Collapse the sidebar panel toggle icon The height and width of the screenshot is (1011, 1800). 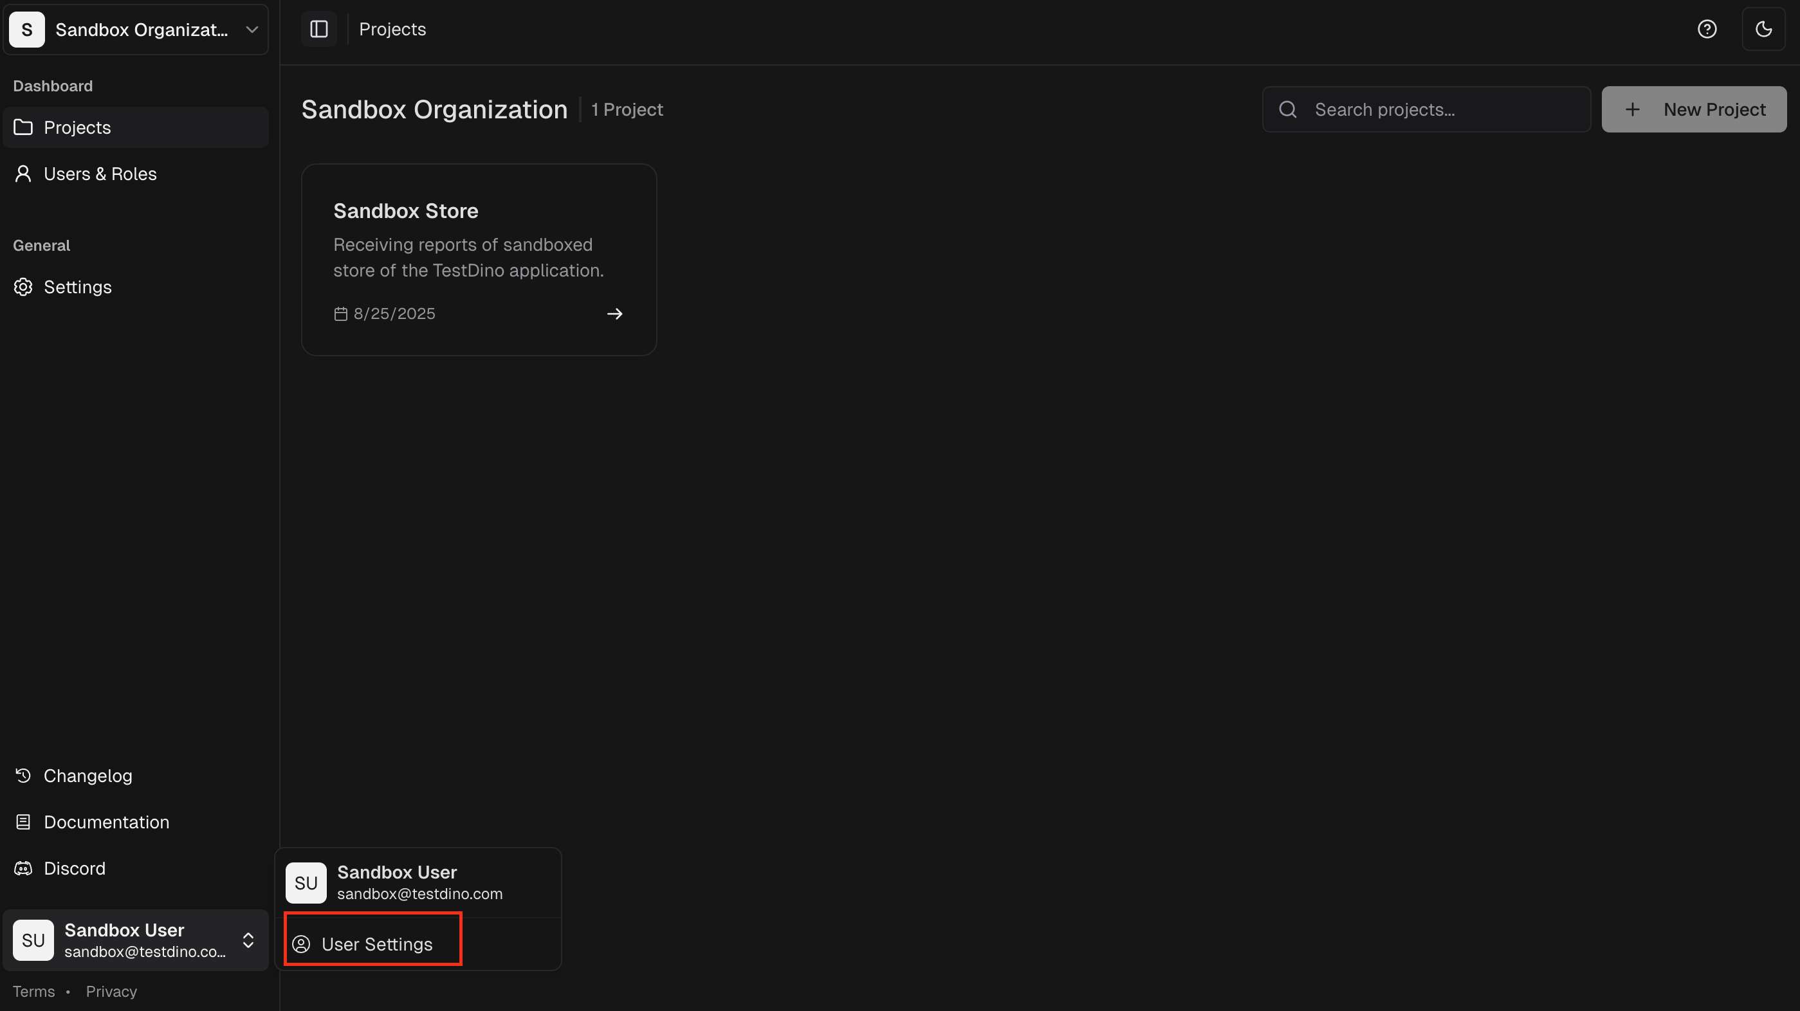pos(318,29)
